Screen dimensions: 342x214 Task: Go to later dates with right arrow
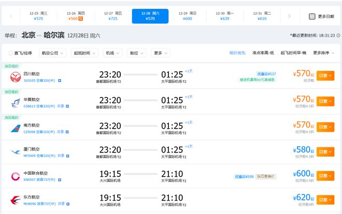point(289,16)
